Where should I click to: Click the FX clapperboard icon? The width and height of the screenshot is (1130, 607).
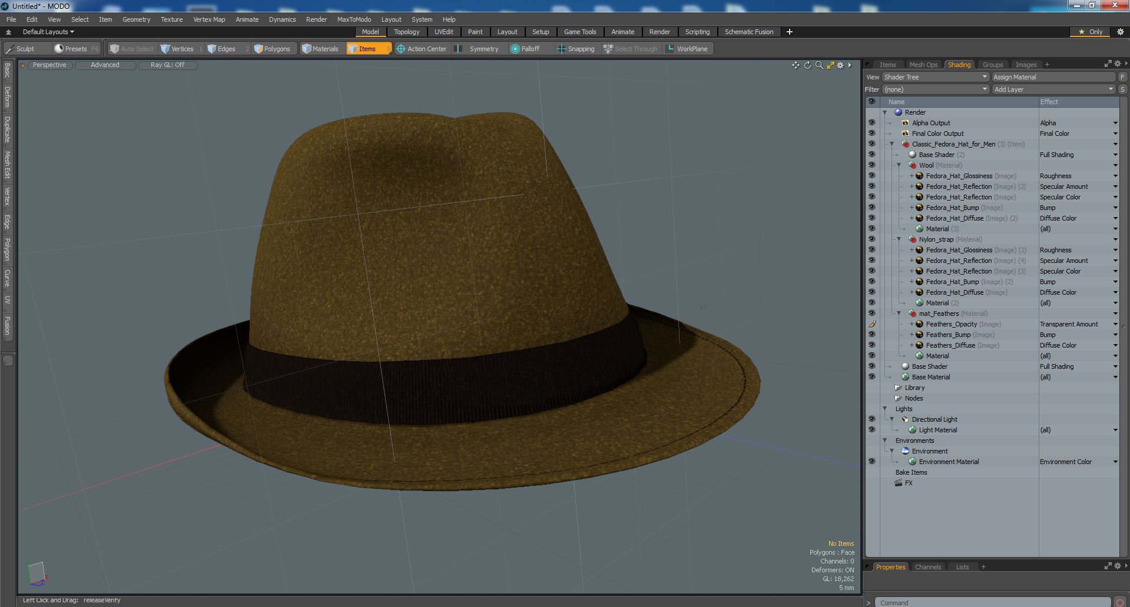click(x=898, y=483)
